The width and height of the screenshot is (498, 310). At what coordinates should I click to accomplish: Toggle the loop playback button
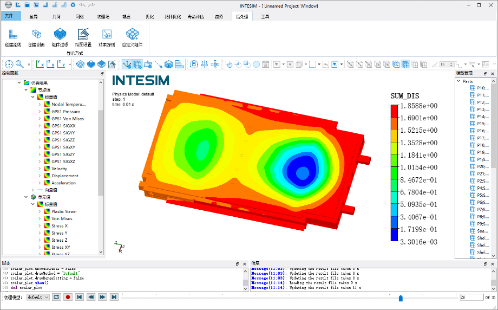(56, 297)
